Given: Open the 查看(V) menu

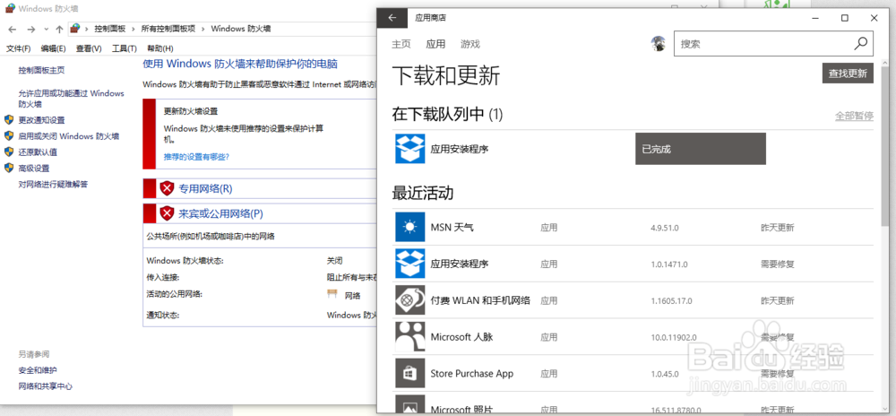Looking at the screenshot, I should click(89, 48).
